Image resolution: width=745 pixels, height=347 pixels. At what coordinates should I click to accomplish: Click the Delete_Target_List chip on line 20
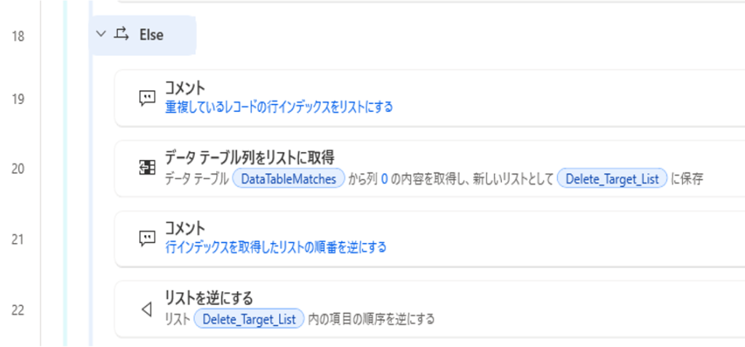click(612, 178)
